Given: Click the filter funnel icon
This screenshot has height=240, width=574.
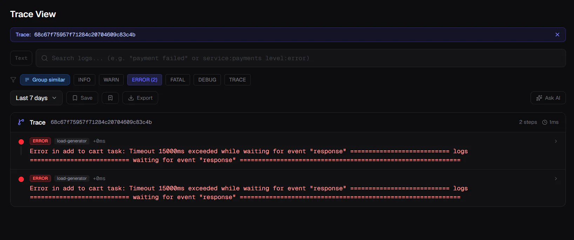Looking at the screenshot, I should click(x=13, y=80).
